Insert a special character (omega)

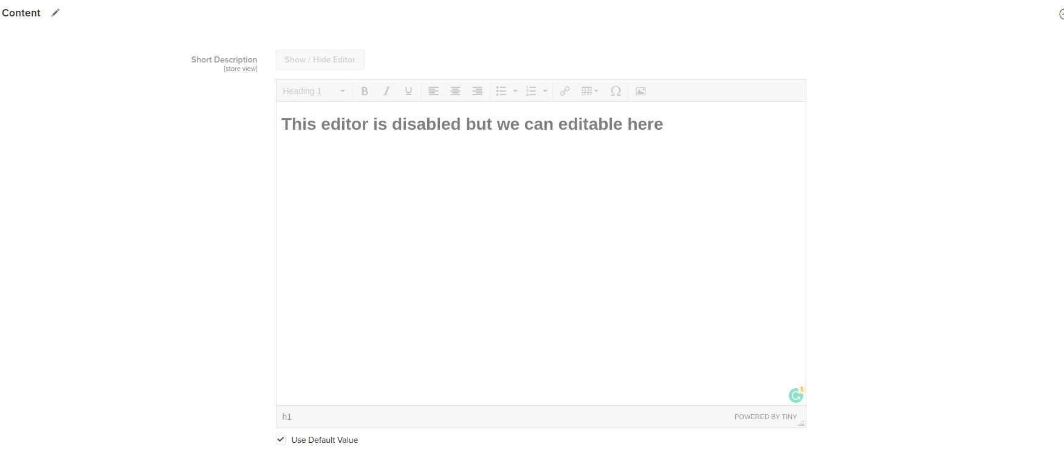click(x=616, y=91)
